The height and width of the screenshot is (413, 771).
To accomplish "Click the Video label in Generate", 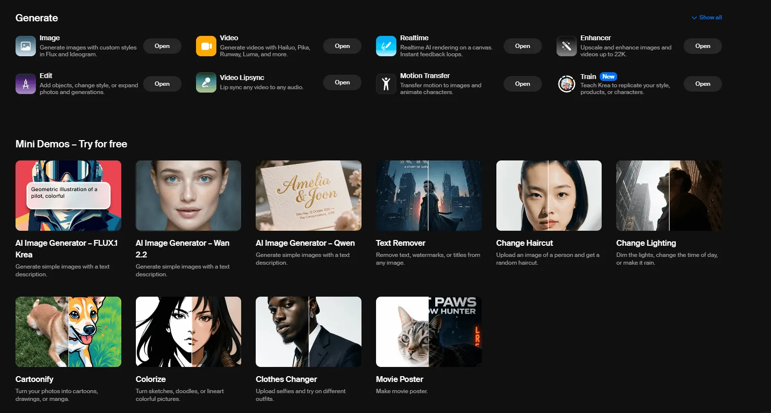I will coord(229,38).
